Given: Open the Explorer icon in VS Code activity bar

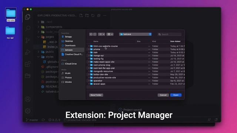Looking at the screenshot, I should 28,17.
